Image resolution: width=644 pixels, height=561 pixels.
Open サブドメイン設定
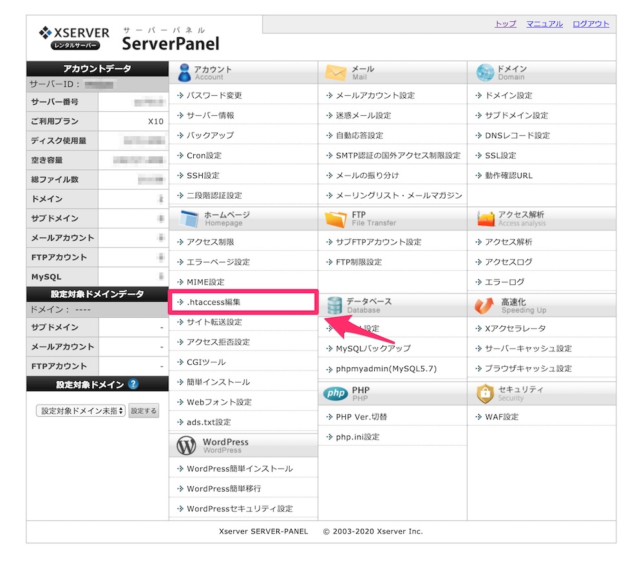[516, 115]
